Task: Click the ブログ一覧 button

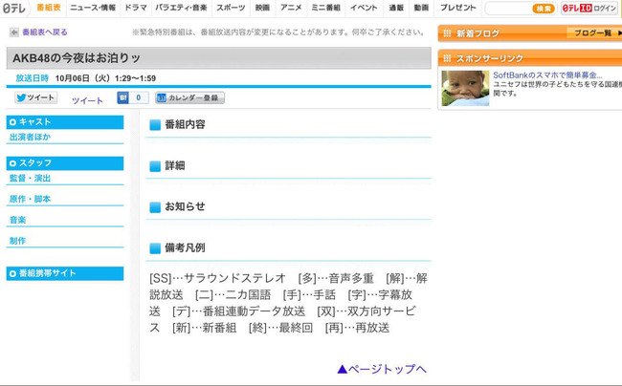Action: [x=595, y=32]
